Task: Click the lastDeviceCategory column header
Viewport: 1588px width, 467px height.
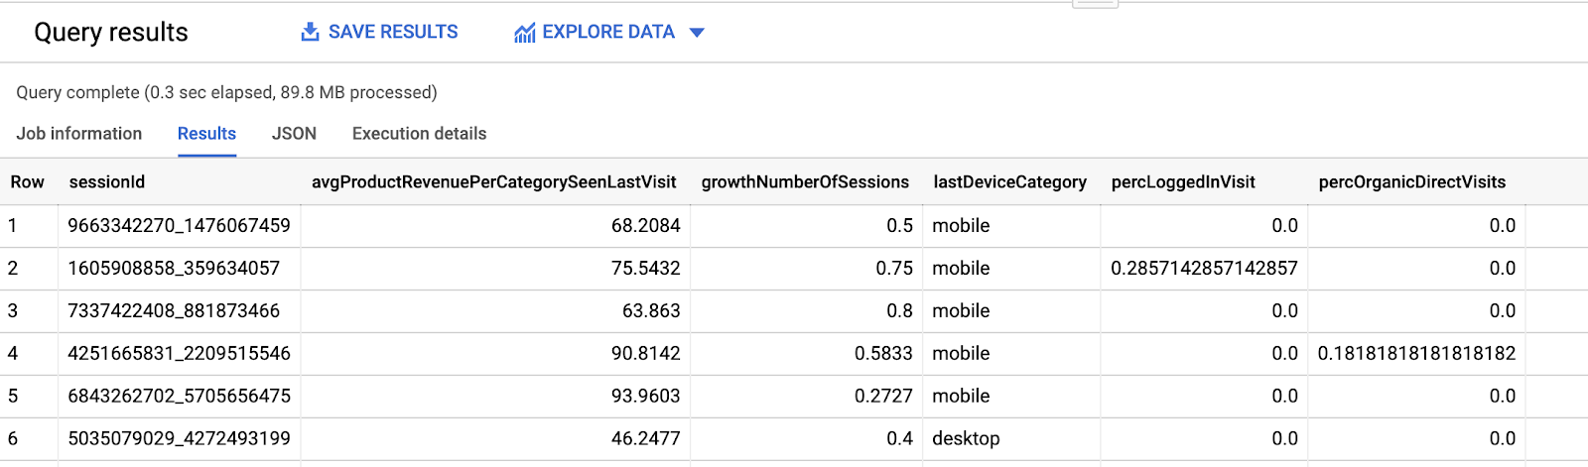Action: [x=1009, y=182]
